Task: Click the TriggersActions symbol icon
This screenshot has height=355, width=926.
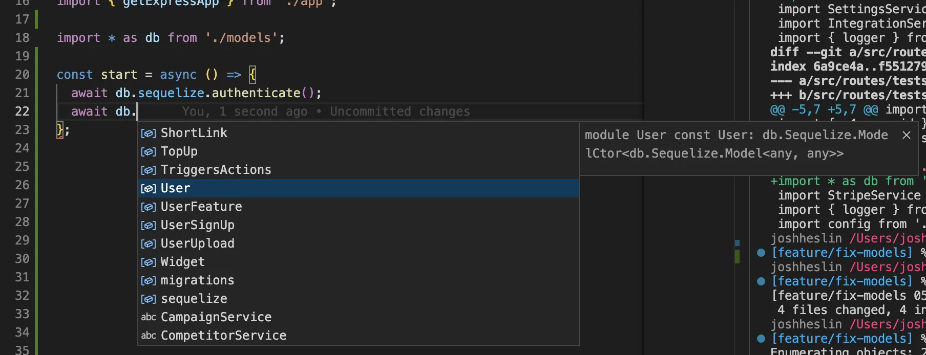Action: (x=149, y=170)
